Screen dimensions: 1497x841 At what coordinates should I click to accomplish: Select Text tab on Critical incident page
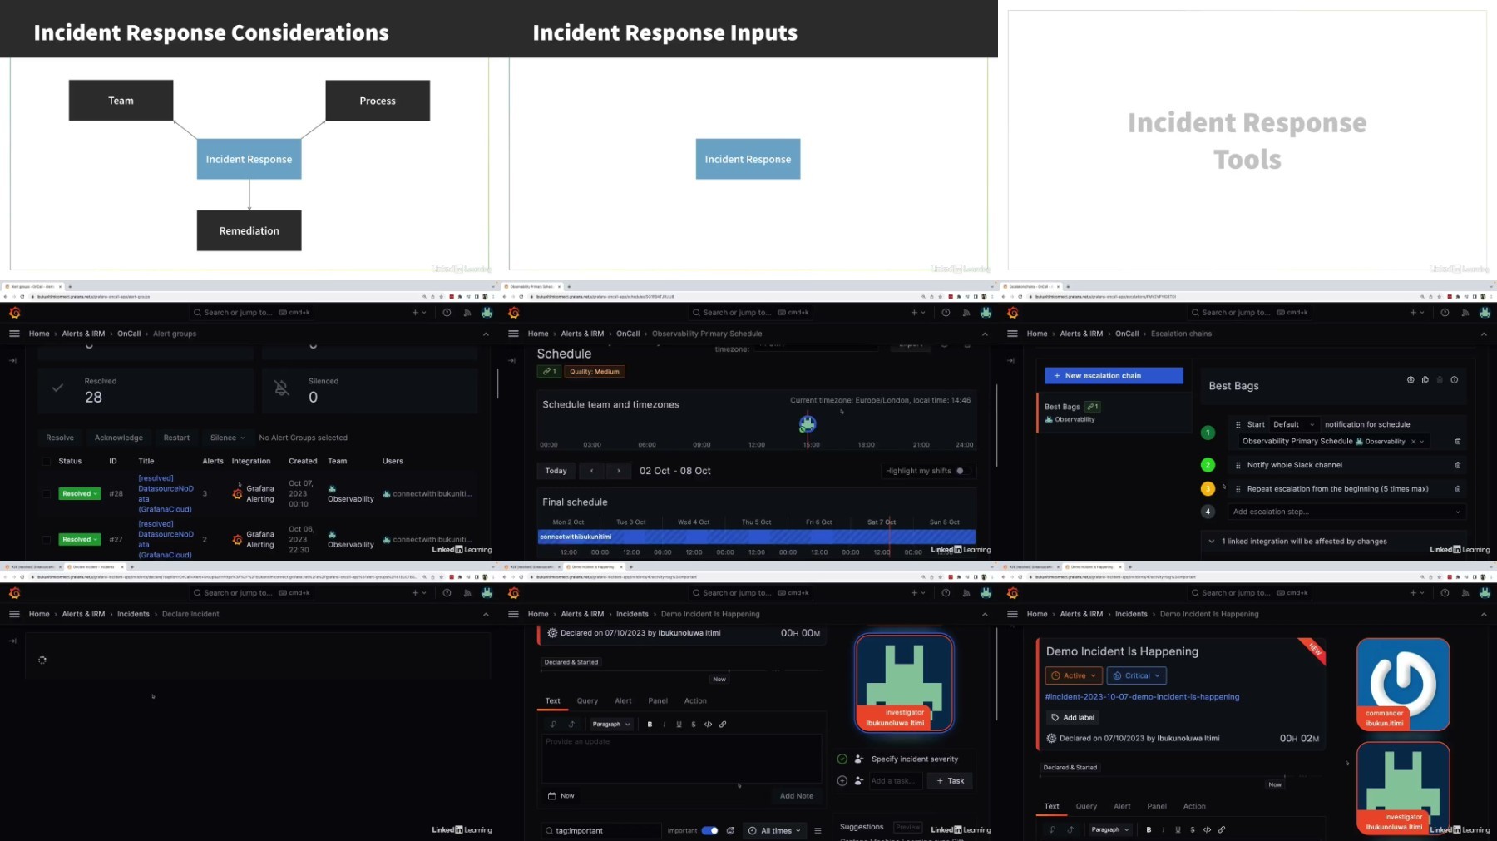pos(1052,807)
